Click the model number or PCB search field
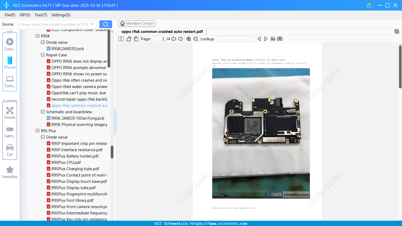 (54, 24)
